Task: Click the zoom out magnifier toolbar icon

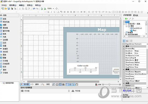Action: (42, 9)
